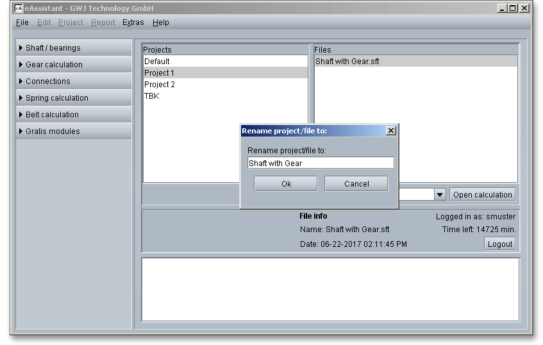The width and height of the screenshot is (543, 345).
Task: Click the eAssistant title bar app icon
Action: 19,8
